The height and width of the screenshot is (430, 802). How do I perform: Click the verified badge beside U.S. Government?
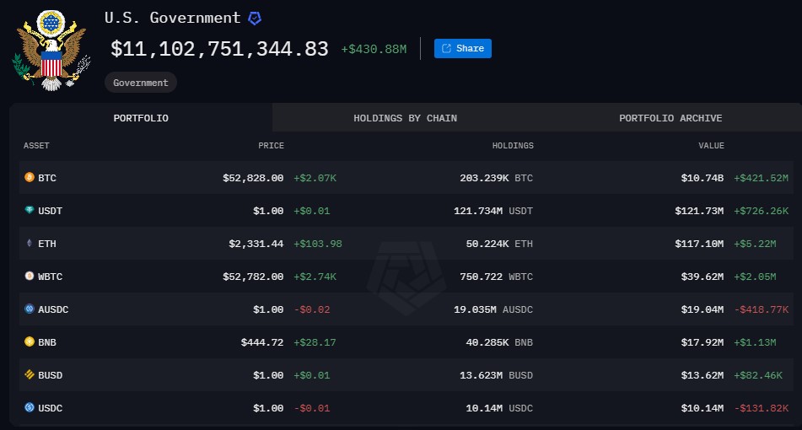(x=255, y=18)
